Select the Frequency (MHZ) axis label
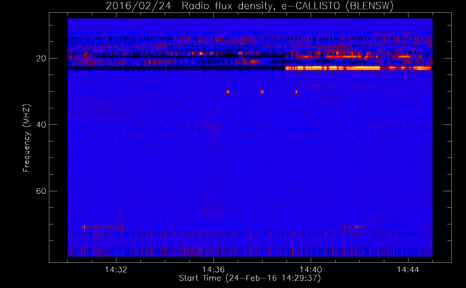The width and height of the screenshot is (466, 288). coord(26,138)
